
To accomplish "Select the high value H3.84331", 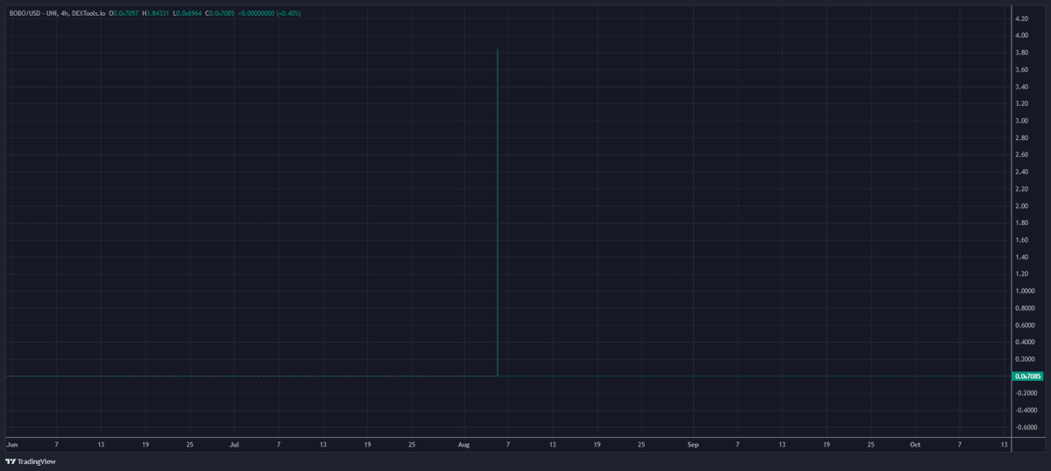I will [156, 13].
